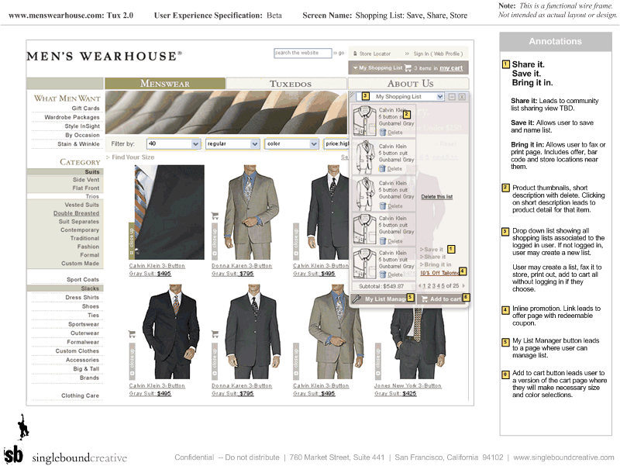Open the Jones New York 3-Button product link
The image size is (620, 466).
tap(408, 385)
